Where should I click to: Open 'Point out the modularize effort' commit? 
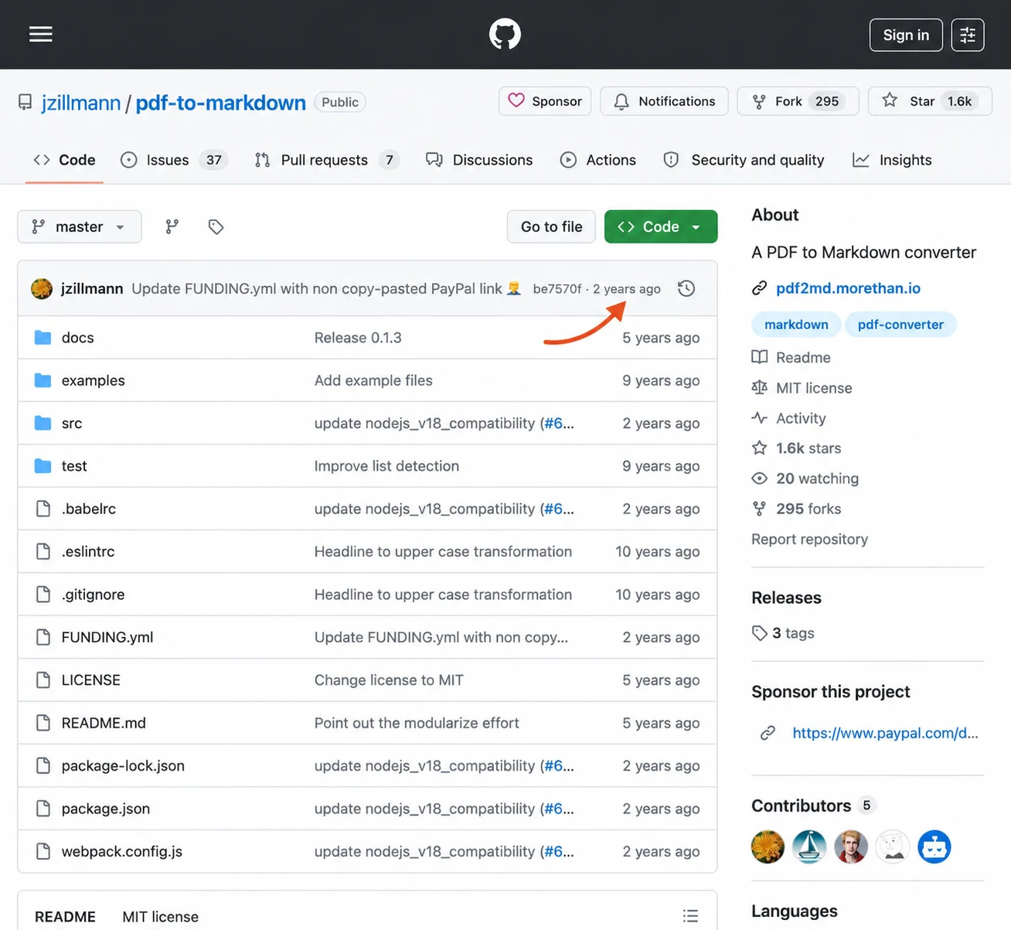(417, 723)
